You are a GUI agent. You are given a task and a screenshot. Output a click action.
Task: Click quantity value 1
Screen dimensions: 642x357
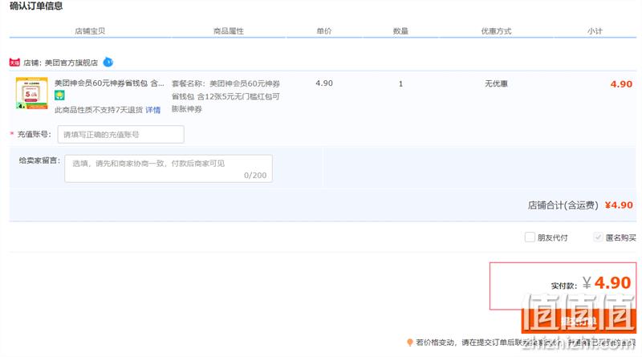[x=400, y=83]
